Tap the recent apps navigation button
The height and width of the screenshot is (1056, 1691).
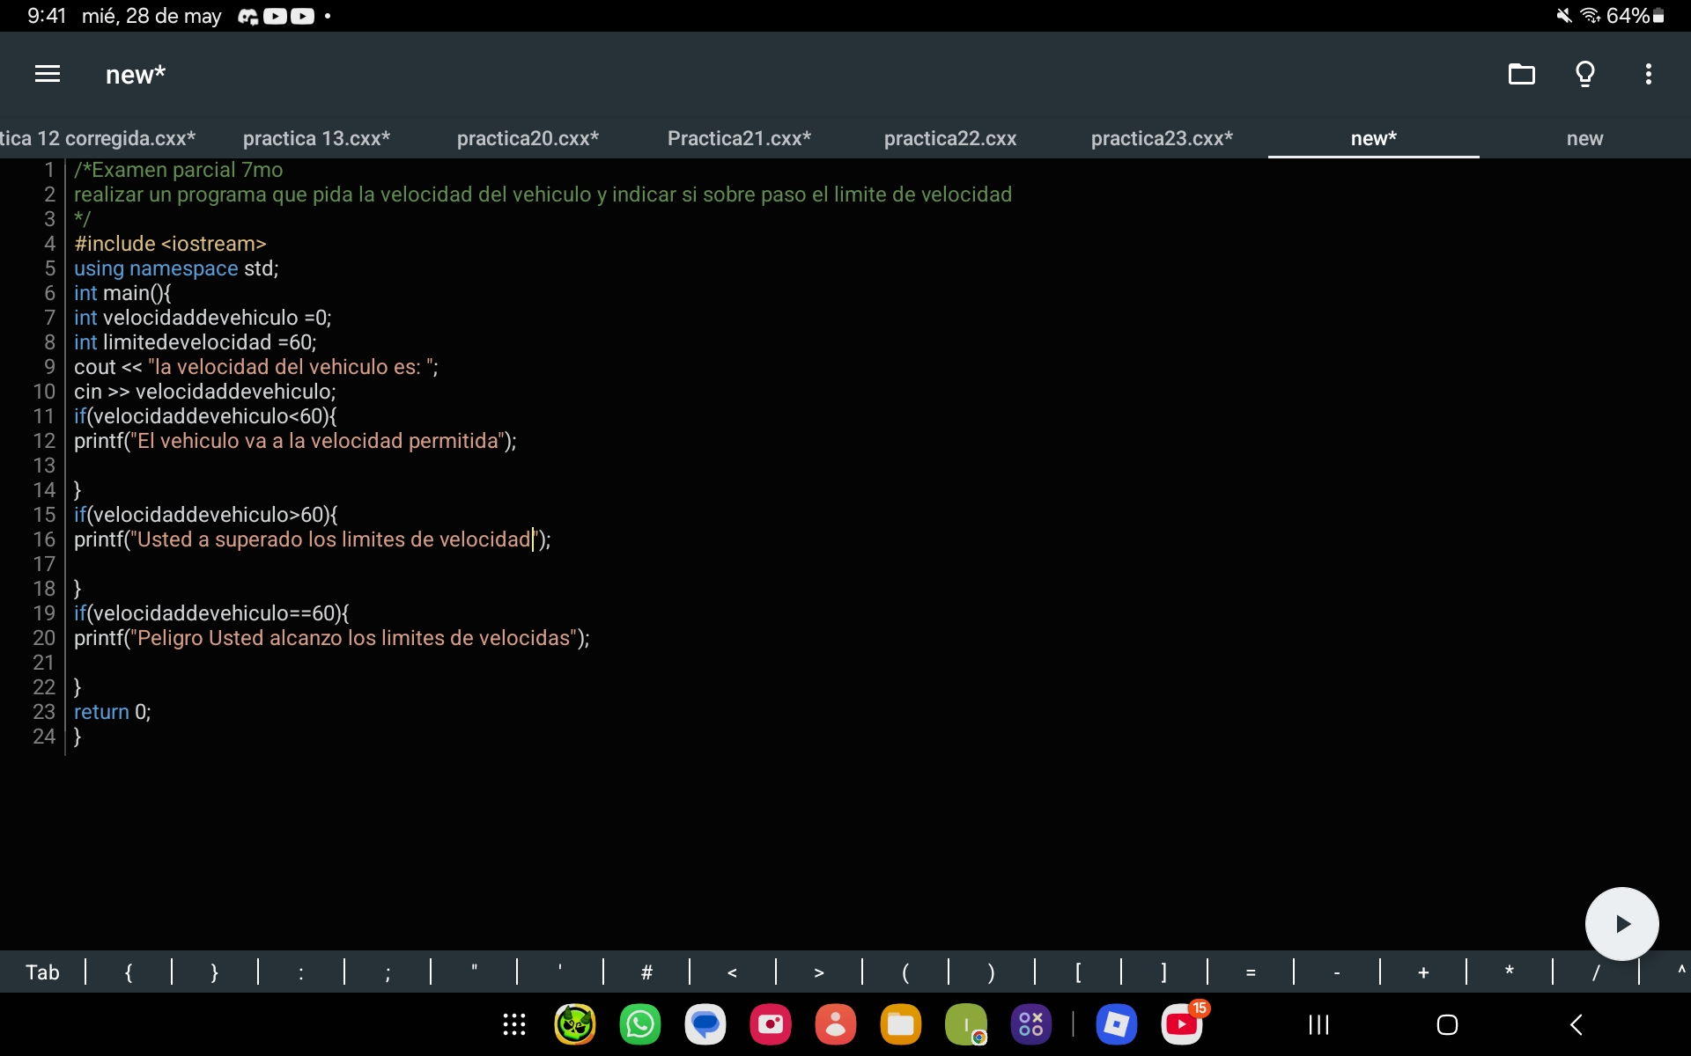click(1318, 1024)
